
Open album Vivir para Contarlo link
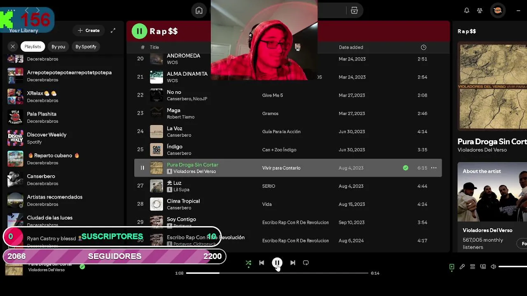pyautogui.click(x=281, y=168)
